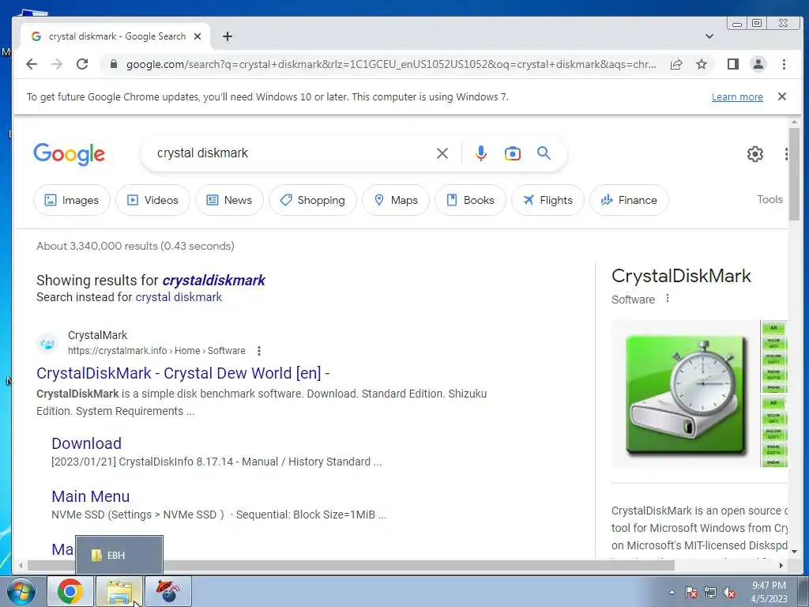Filter results by Books

coord(470,200)
